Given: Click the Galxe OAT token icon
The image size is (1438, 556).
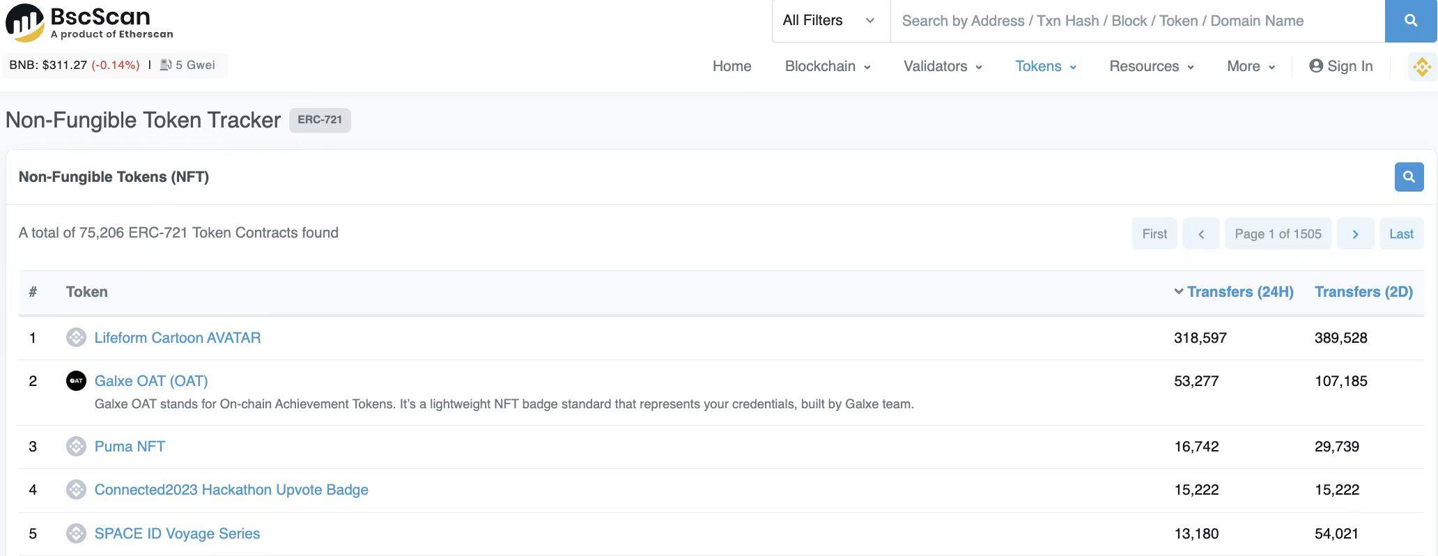Looking at the screenshot, I should coord(76,381).
